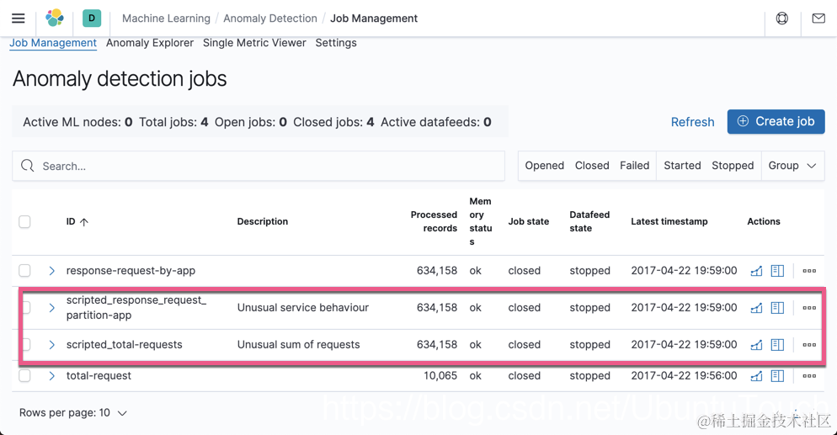Image resolution: width=837 pixels, height=435 pixels.
Task: Switch to the Anomaly Explorer tab
Action: [150, 43]
